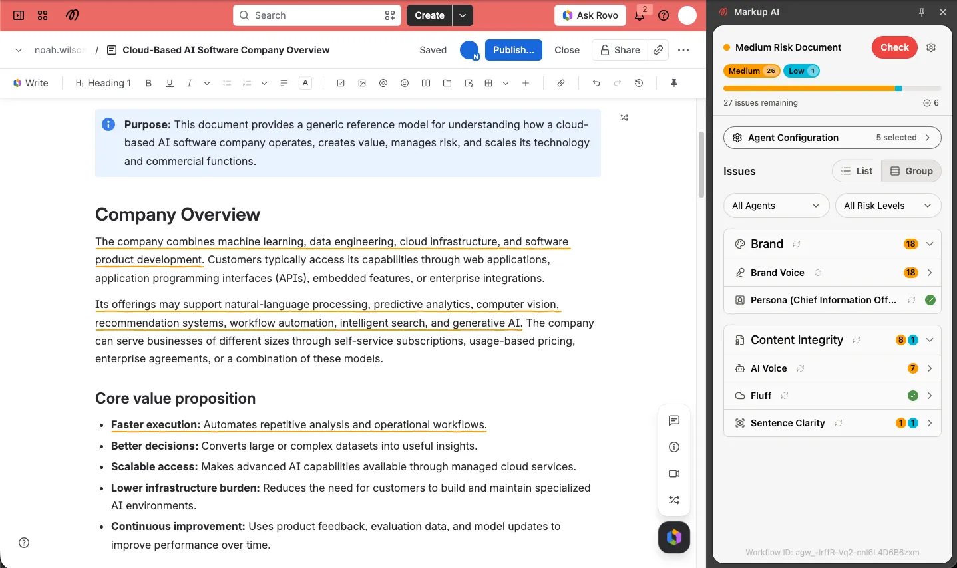Viewport: 957px width, 568px height.
Task: Insert a column layout
Action: point(426,83)
